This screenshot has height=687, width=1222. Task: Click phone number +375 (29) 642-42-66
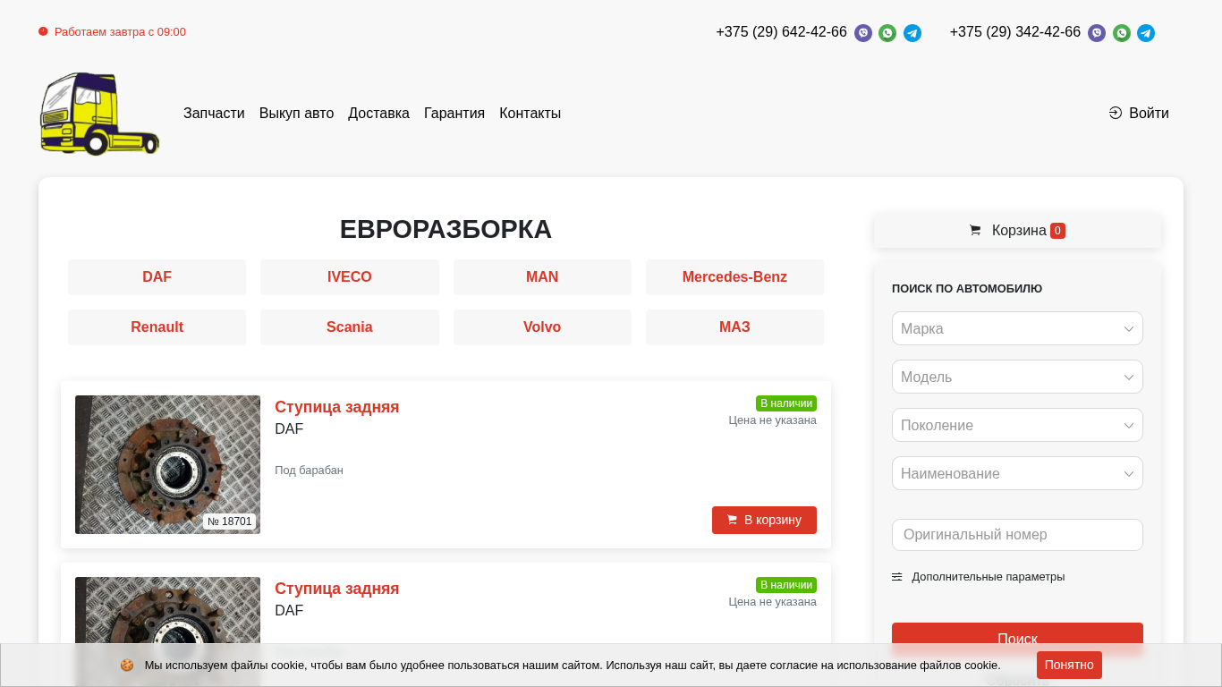[781, 32]
